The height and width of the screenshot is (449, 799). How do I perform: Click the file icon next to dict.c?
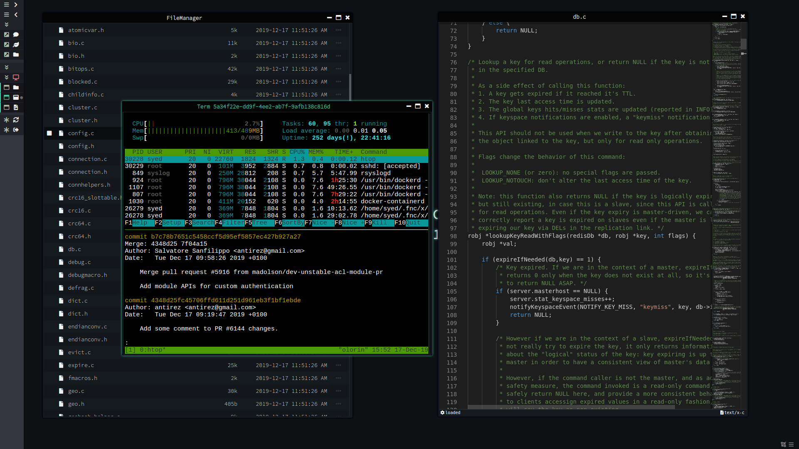[61, 301]
